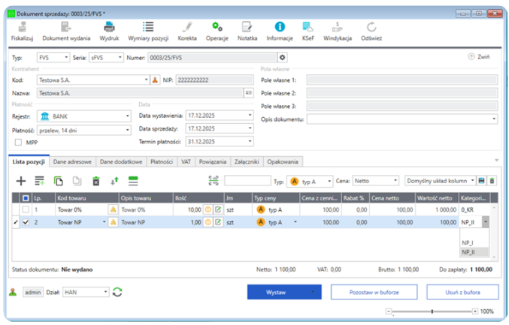
Task: Enable the MPP checkbox
Action: pyautogui.click(x=20, y=141)
